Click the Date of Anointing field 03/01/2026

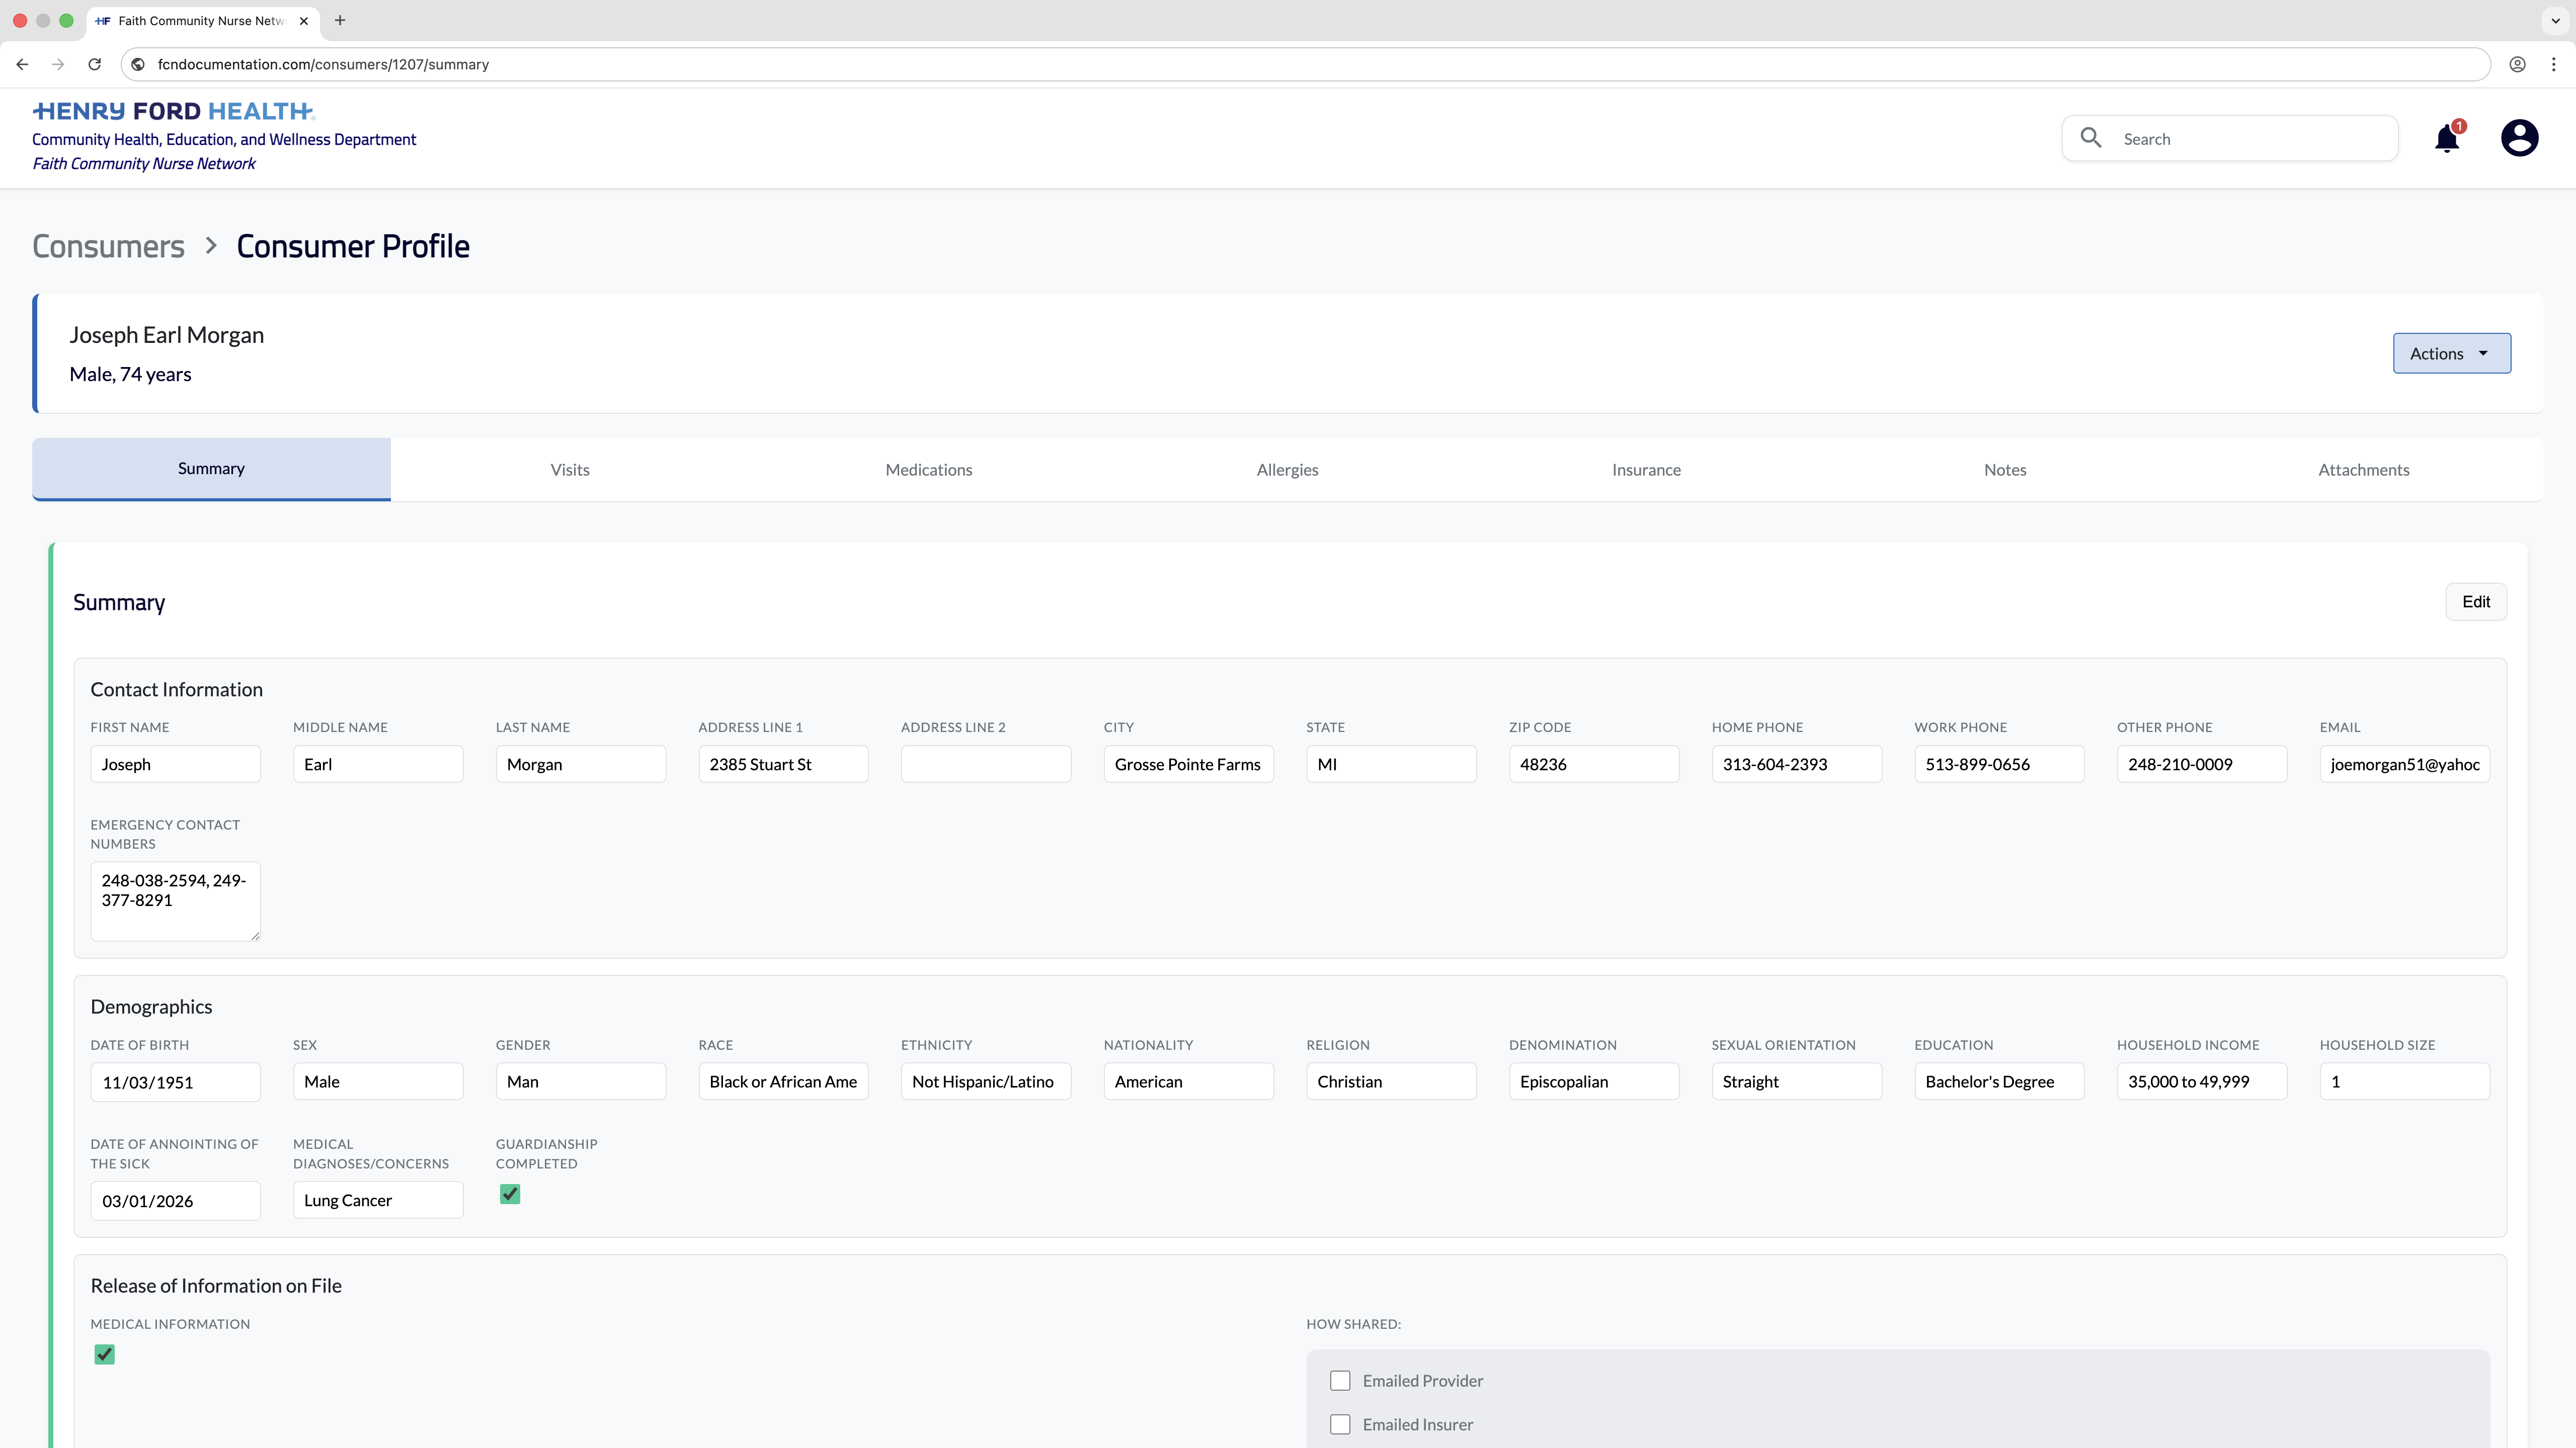coord(175,1200)
